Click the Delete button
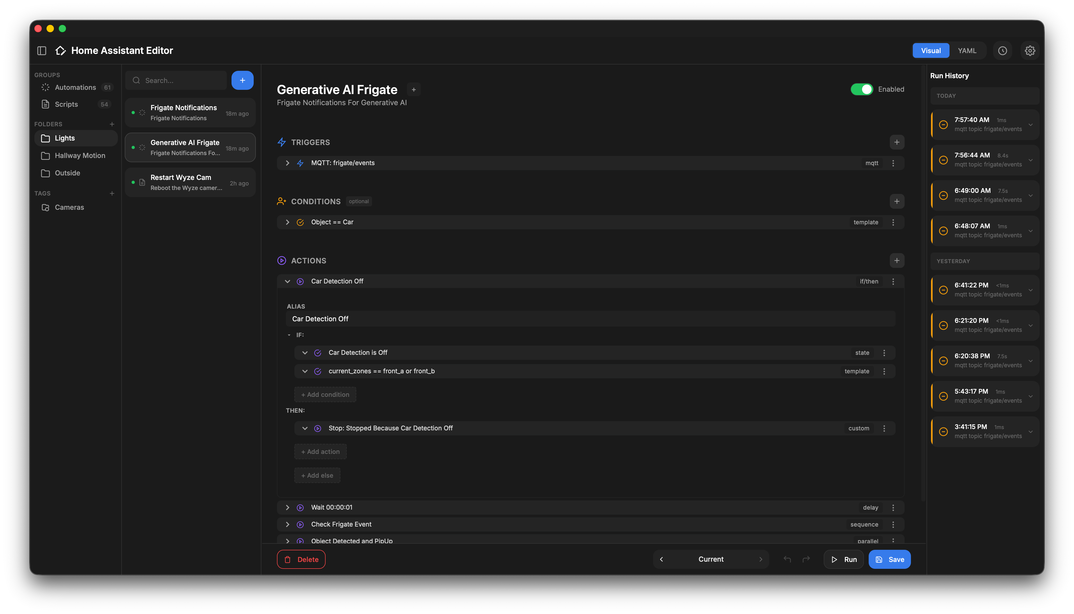Image resolution: width=1074 pixels, height=614 pixels. pos(301,559)
